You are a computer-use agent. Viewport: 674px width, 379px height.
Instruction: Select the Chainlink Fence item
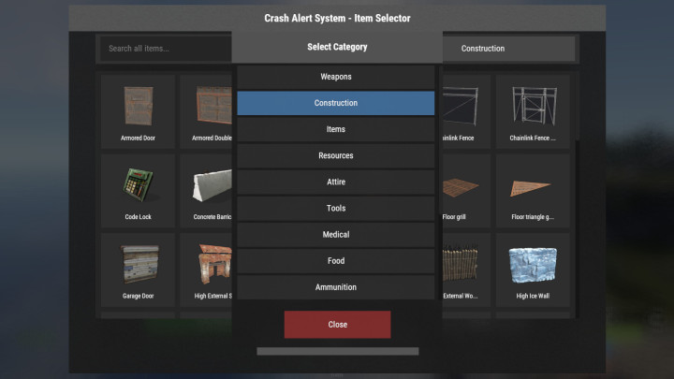tap(466, 111)
